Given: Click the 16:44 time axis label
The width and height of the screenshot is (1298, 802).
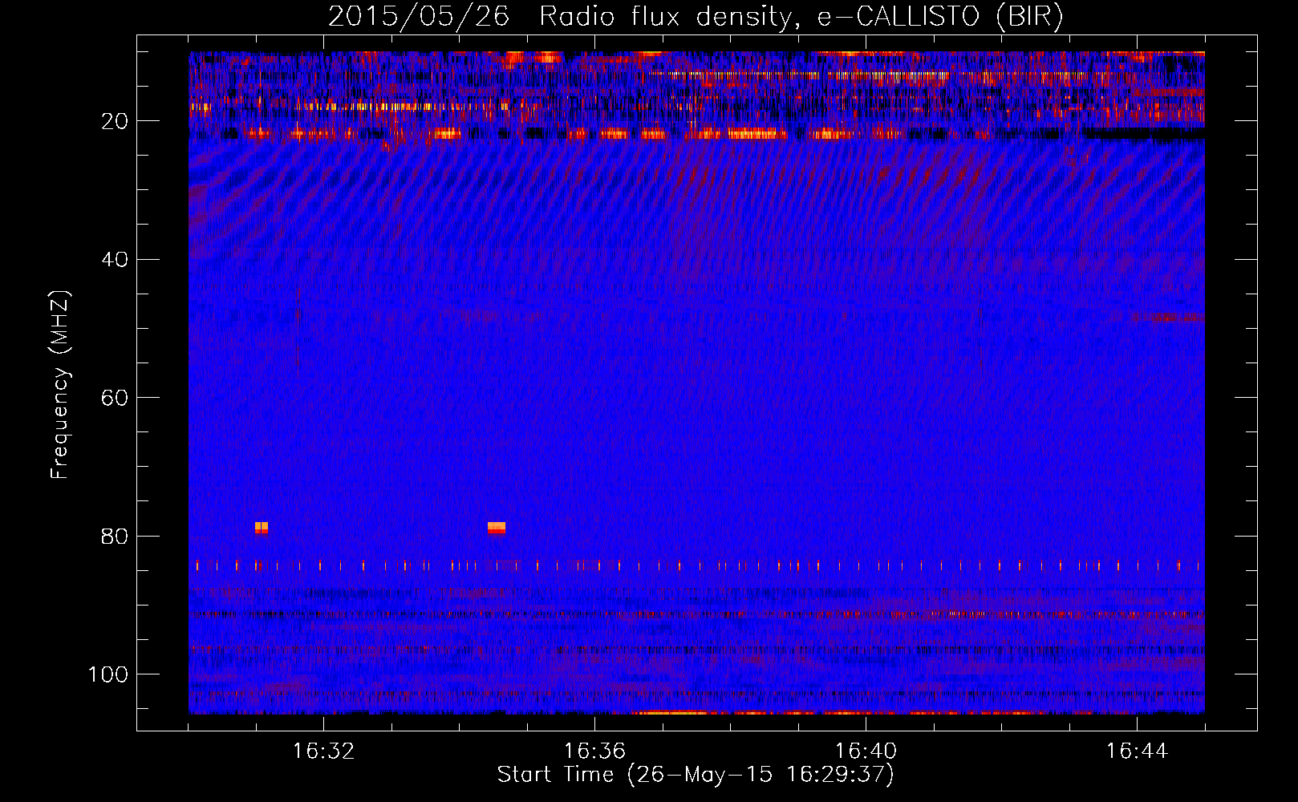Looking at the screenshot, I should (1137, 751).
